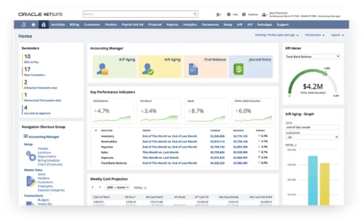The width and height of the screenshot is (363, 224).
Task: Open the Payroll and HR menu
Action: point(132,25)
